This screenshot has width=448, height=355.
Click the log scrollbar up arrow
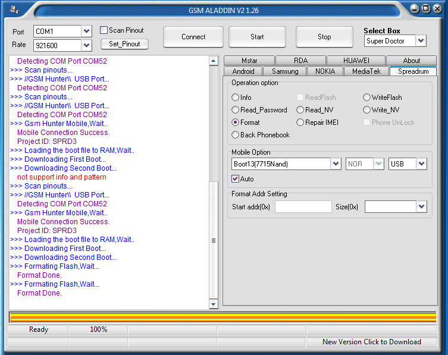(213, 61)
